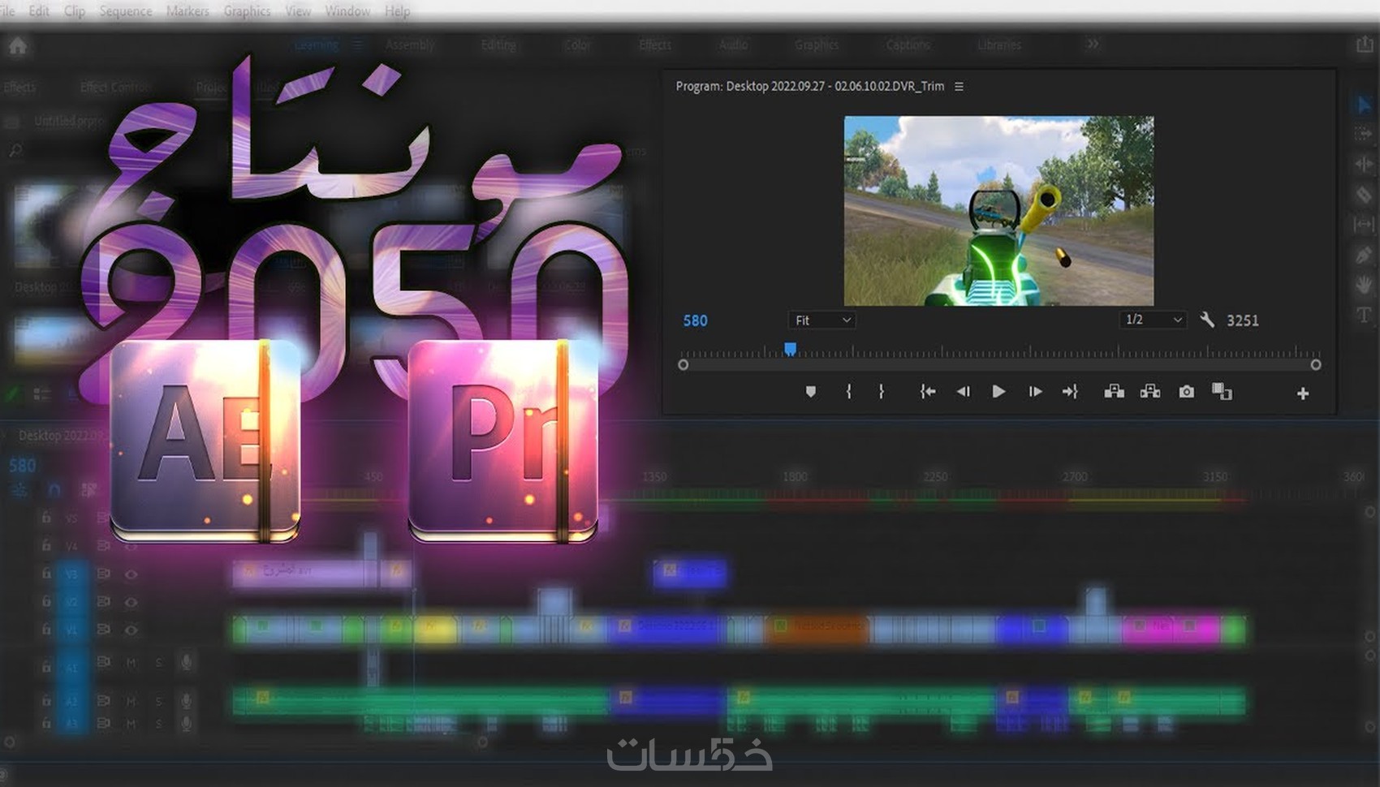The image size is (1380, 787).
Task: Open the Fit zoom level dropdown
Action: (822, 320)
